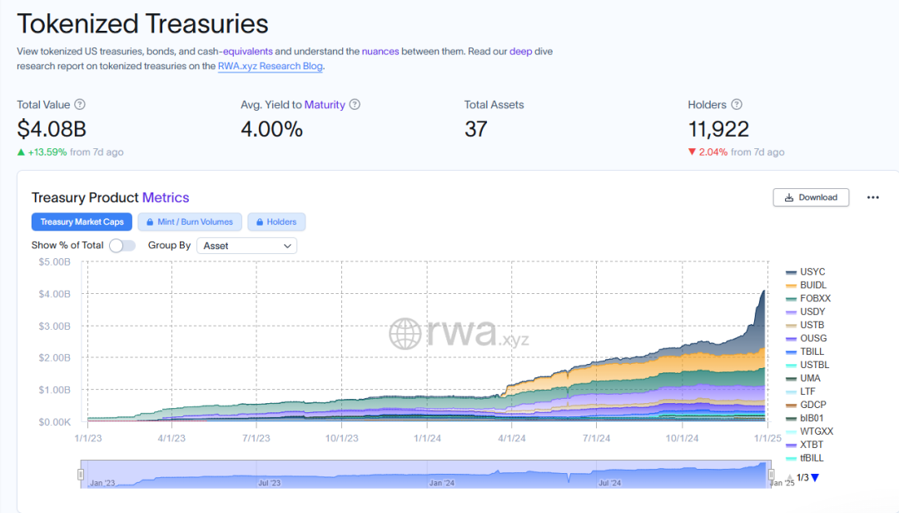Click the Download button
Image resolution: width=899 pixels, height=513 pixels.
coord(811,197)
